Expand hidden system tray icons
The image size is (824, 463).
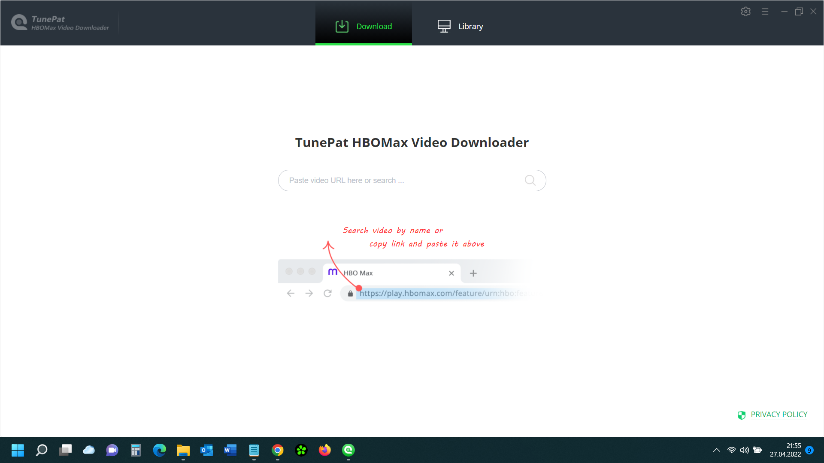click(x=717, y=450)
